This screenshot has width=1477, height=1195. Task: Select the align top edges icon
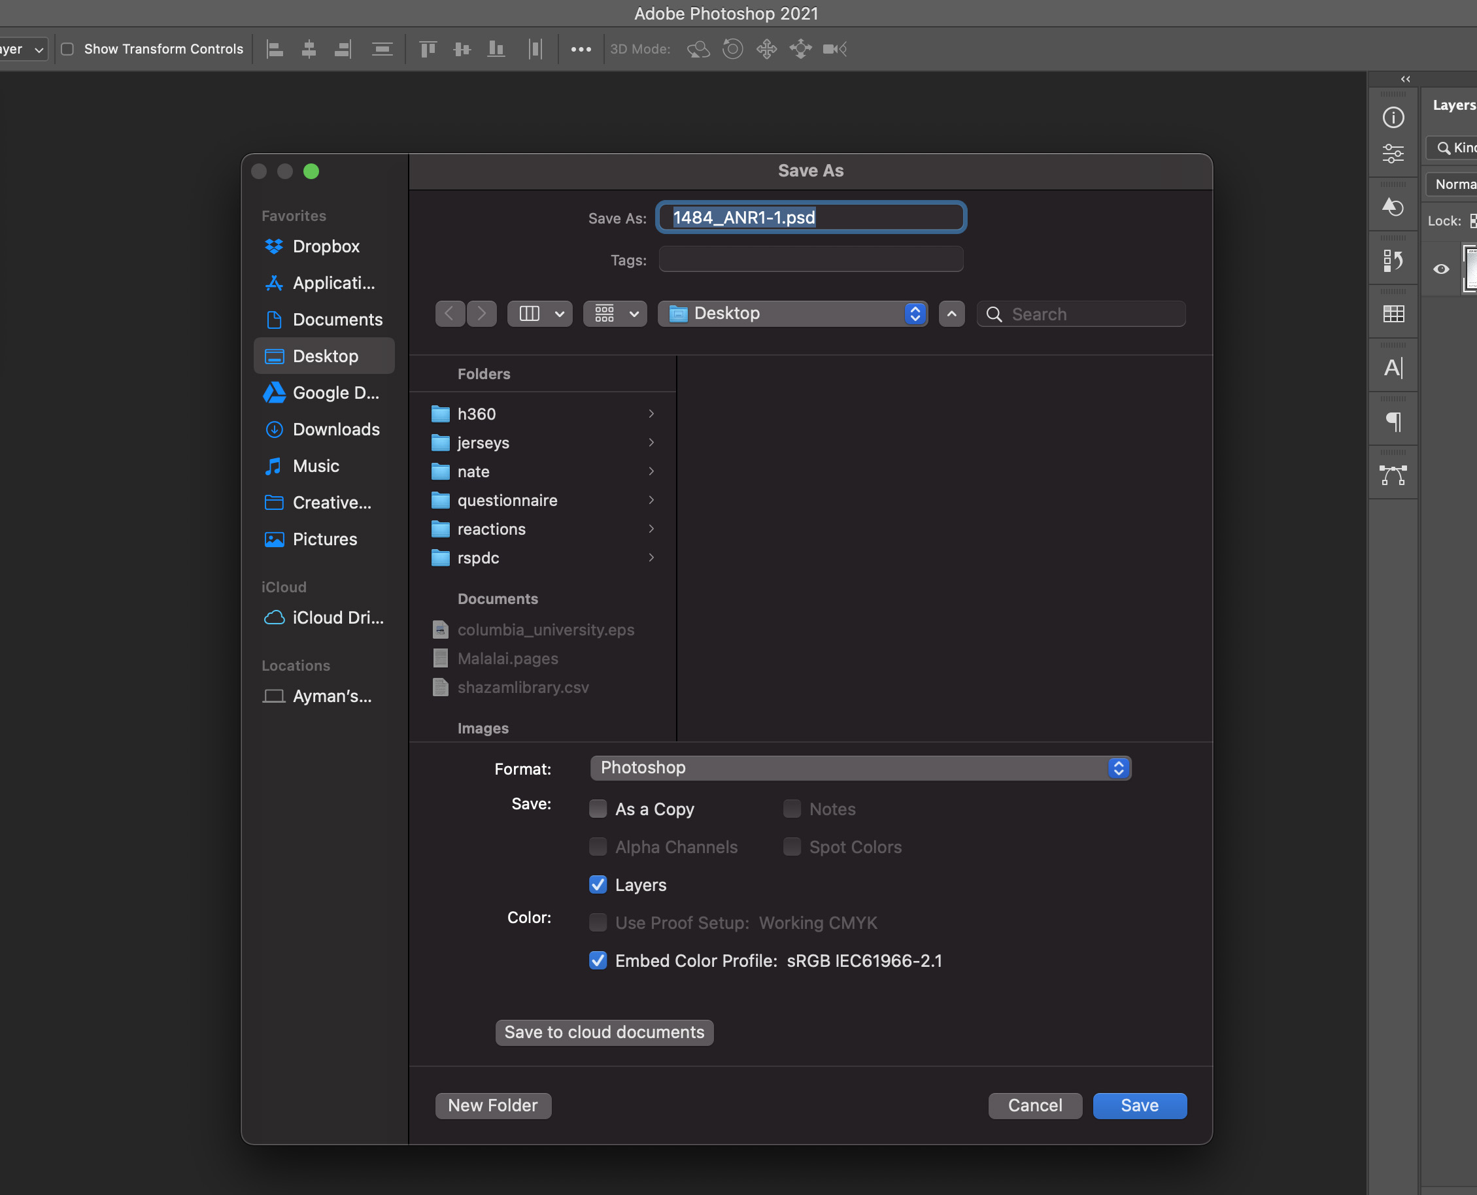coord(428,49)
